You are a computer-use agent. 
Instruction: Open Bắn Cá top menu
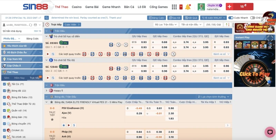(x=129, y=7)
